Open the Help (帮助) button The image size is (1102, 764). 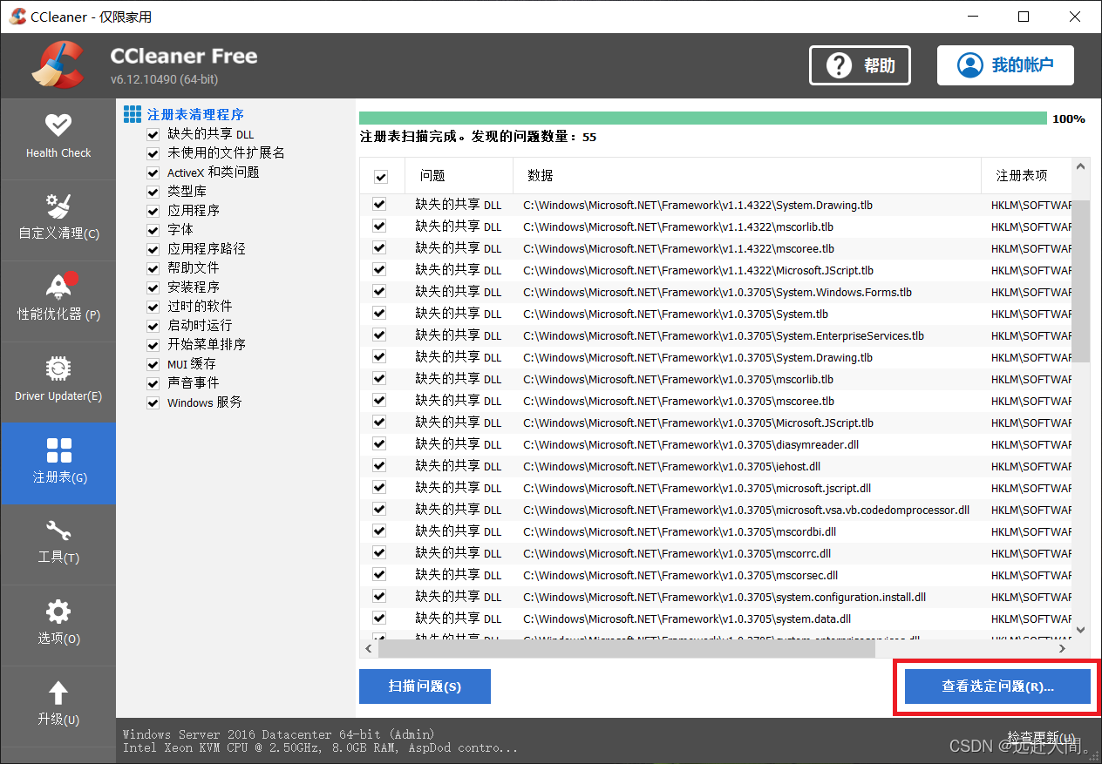860,65
